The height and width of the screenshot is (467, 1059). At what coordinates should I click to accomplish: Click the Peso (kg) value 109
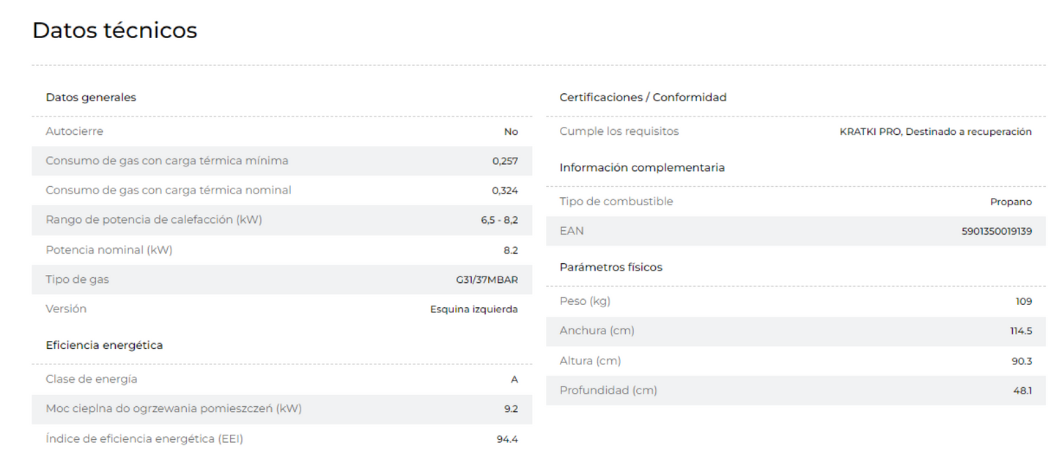(1024, 302)
